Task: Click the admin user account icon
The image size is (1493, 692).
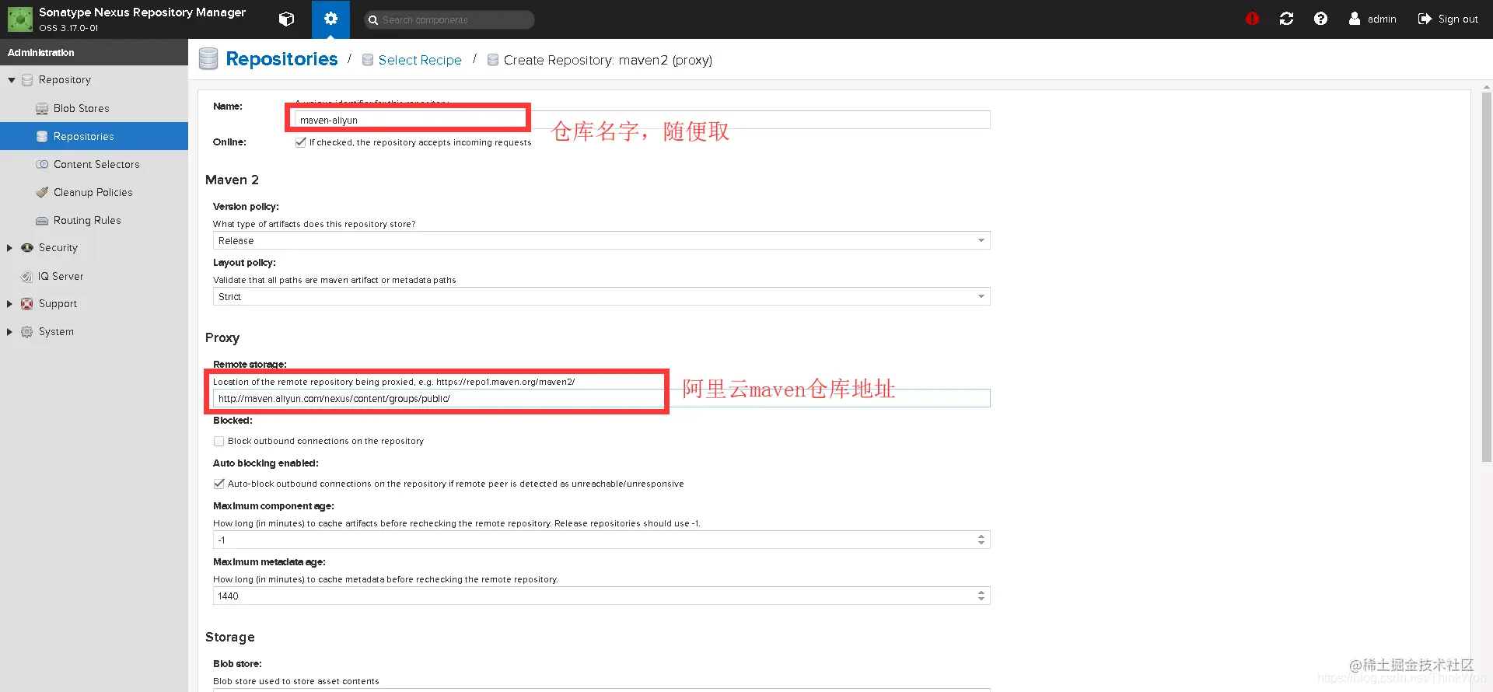Action: tap(1355, 19)
